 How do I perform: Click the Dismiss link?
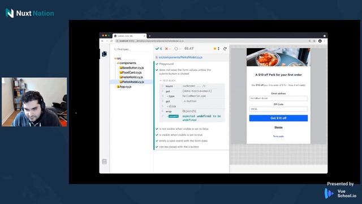click(278, 127)
